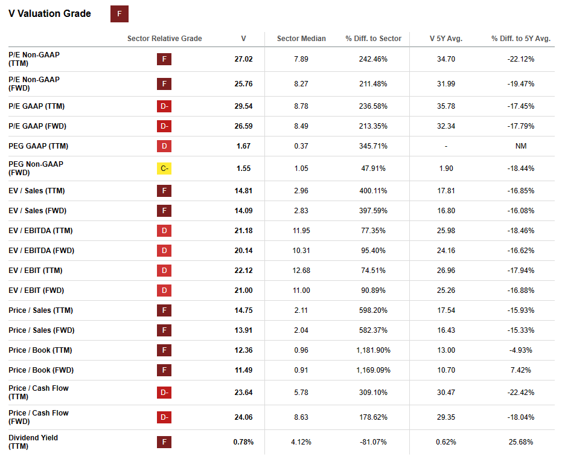Image resolution: width=562 pixels, height=456 pixels.
Task: Click the Sector Relative Grade column header
Action: pyautogui.click(x=164, y=39)
